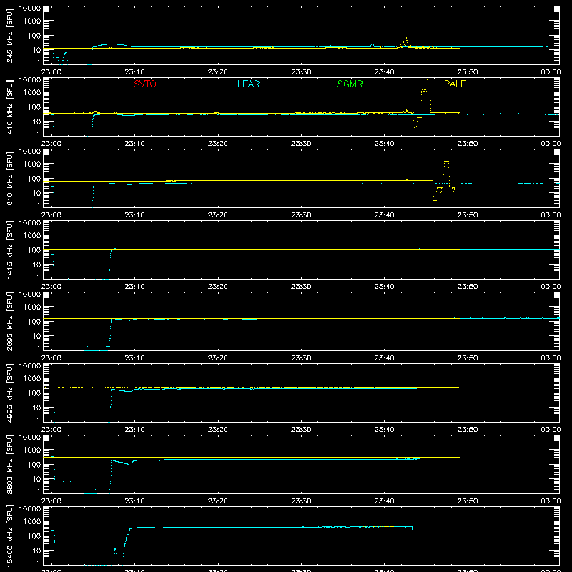Click the 23:40 tick label below the 245 MHz plot
This screenshot has height=572, width=572.
(x=384, y=72)
